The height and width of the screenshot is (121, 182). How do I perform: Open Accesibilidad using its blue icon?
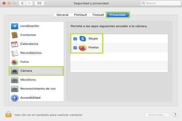[15, 98]
